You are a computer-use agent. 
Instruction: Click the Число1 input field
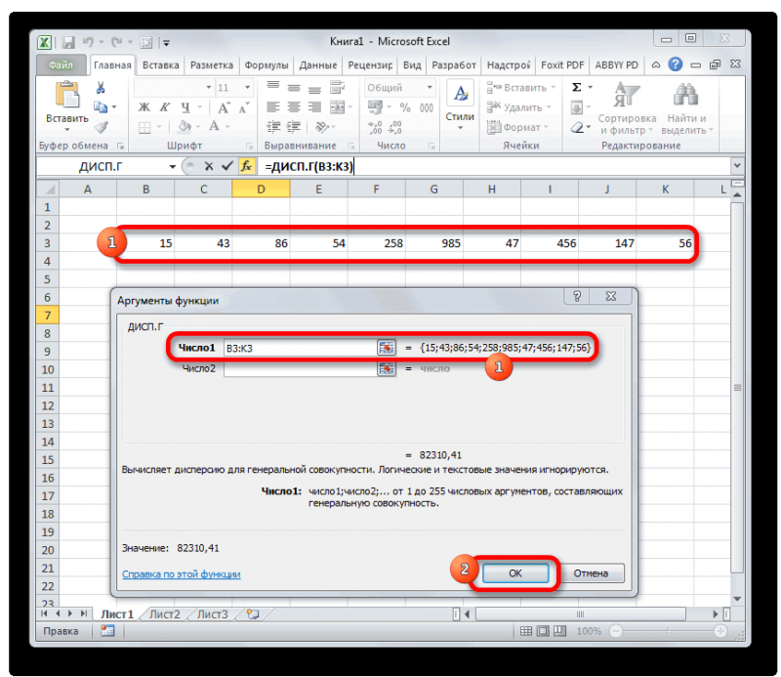(x=301, y=348)
